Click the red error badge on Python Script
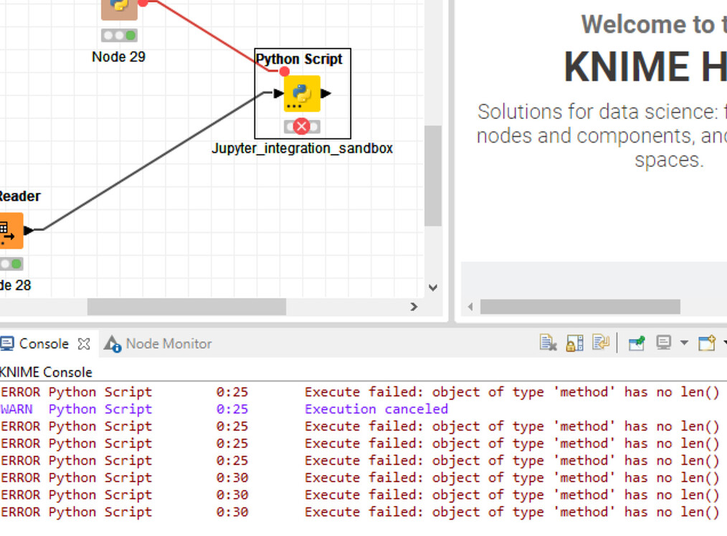The image size is (727, 536). [x=301, y=126]
